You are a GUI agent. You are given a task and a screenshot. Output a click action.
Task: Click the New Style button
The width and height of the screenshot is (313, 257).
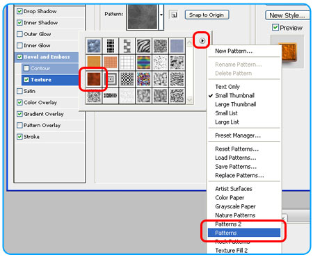(x=287, y=15)
